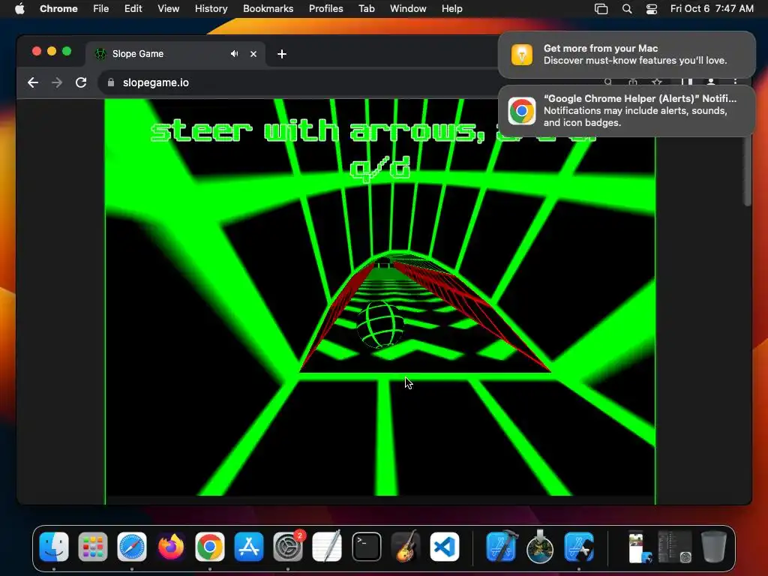Launch Terminal from the dock
The width and height of the screenshot is (768, 576).
pyautogui.click(x=366, y=547)
